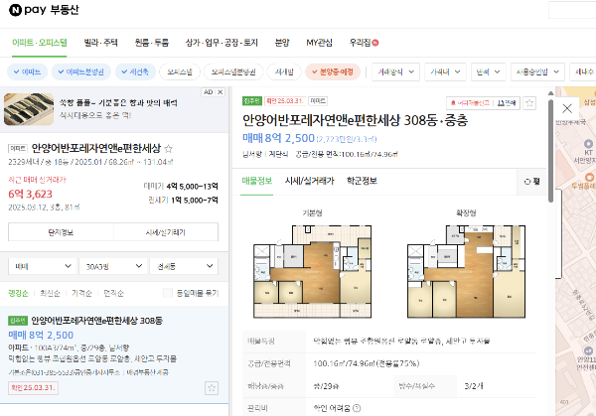Open the MY관심 tab

tap(319, 43)
